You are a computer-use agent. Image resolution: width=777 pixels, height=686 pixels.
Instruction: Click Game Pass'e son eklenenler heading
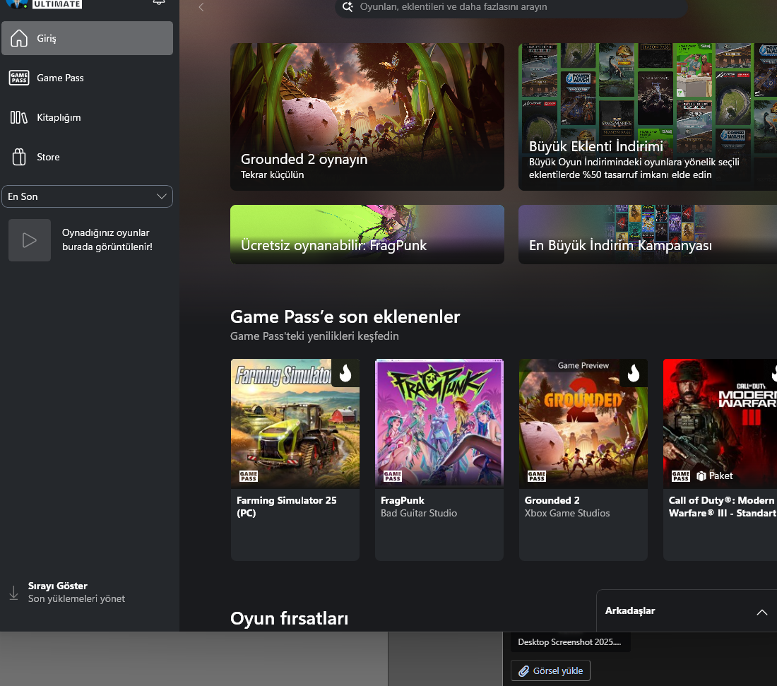pyautogui.click(x=345, y=317)
